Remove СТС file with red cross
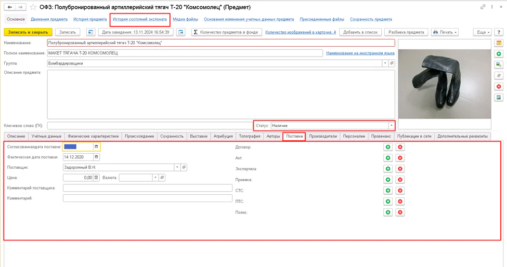The image size is (507, 267). tap(400, 191)
